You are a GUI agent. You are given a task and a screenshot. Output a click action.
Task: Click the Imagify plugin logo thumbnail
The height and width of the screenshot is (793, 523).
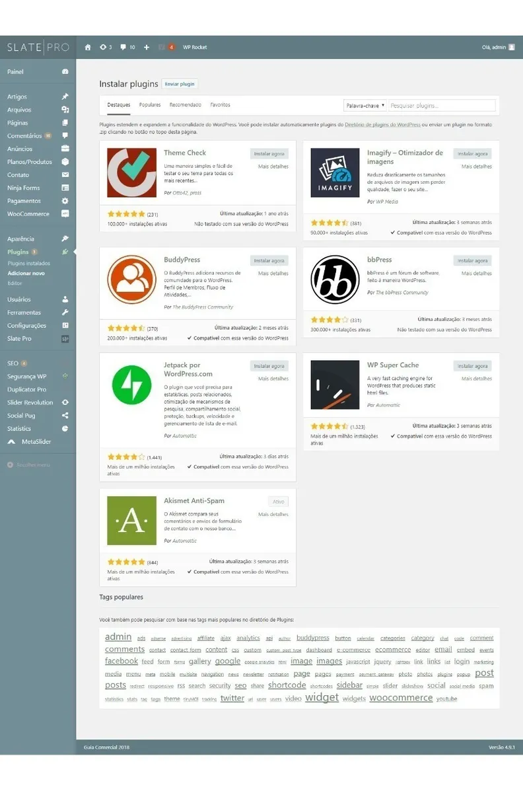(x=335, y=172)
